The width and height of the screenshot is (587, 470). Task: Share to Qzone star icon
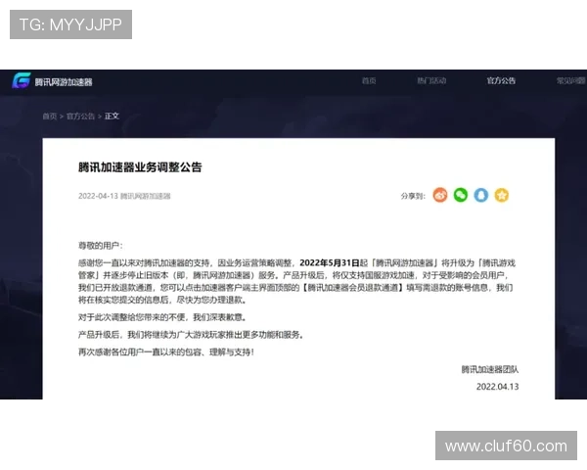point(502,195)
